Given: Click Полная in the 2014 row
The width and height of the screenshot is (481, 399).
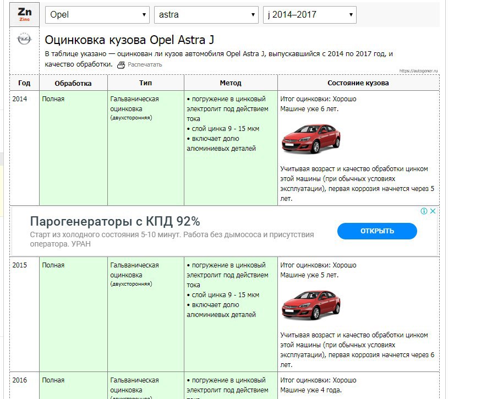Looking at the screenshot, I should [53, 99].
